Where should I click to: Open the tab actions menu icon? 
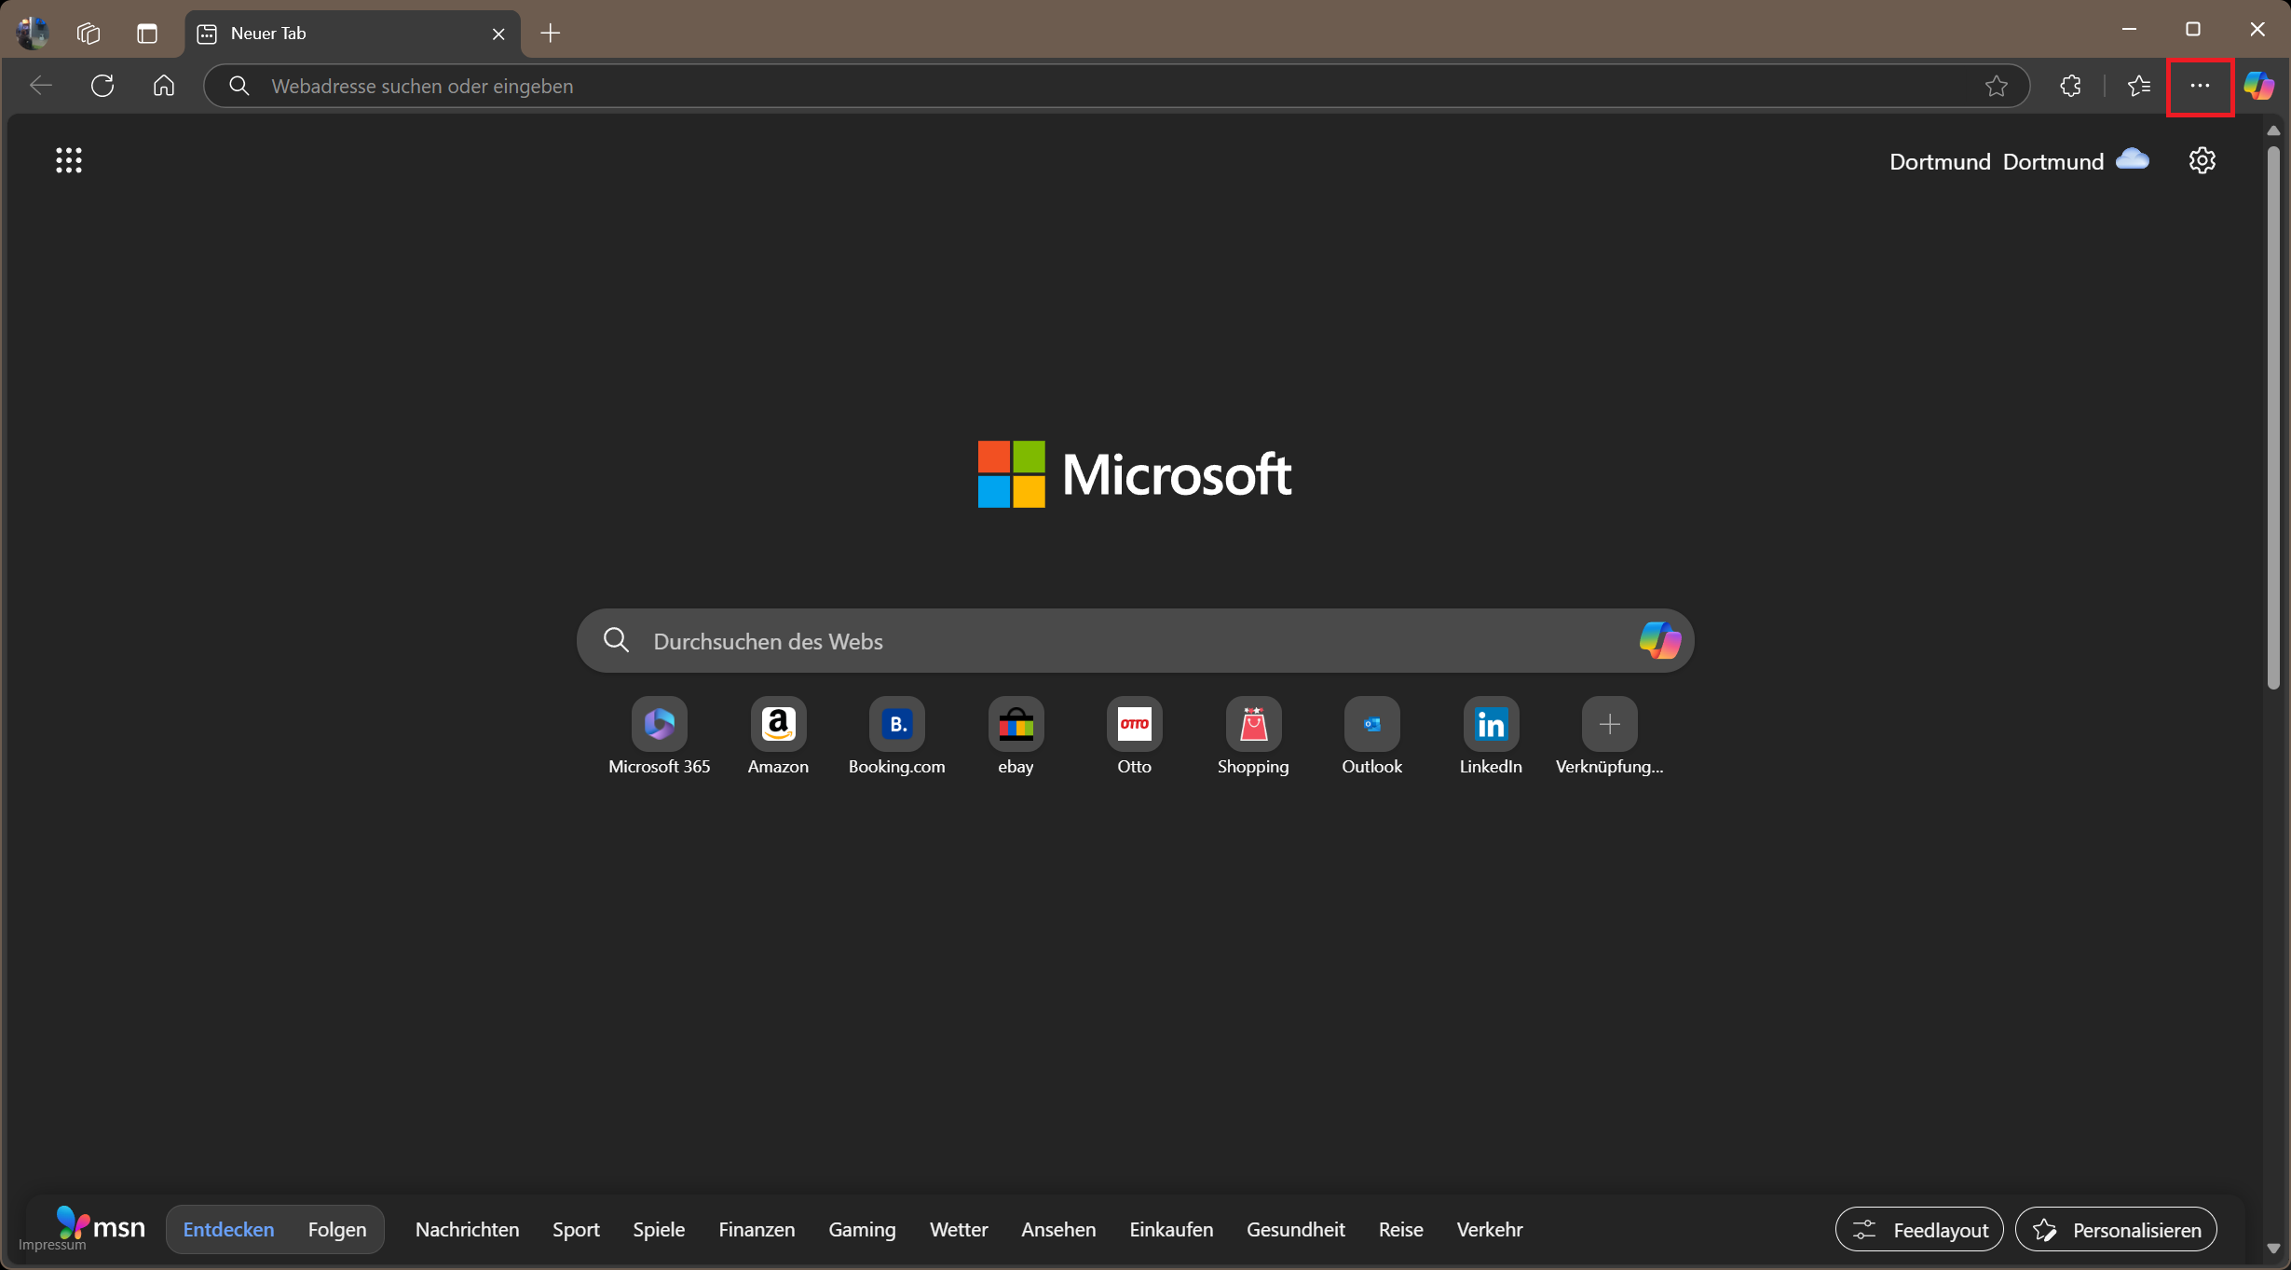tap(147, 34)
